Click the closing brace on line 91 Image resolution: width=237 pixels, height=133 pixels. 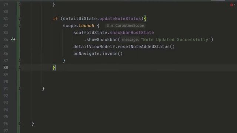tap(43, 89)
